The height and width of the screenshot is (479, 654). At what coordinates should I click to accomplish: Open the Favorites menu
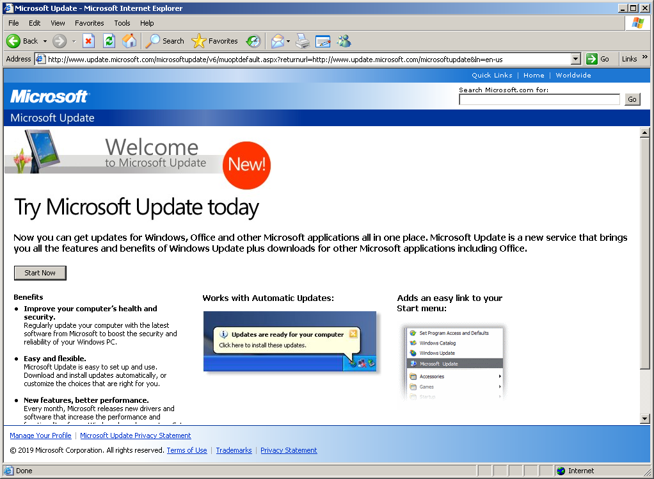(x=89, y=23)
